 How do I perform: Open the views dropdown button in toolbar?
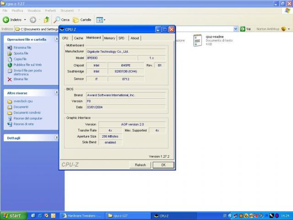point(101,20)
